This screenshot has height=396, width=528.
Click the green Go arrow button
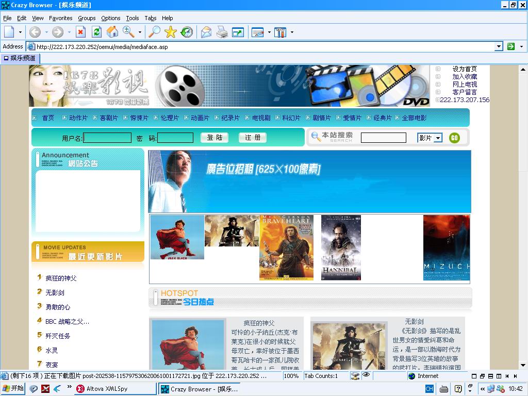click(511, 46)
